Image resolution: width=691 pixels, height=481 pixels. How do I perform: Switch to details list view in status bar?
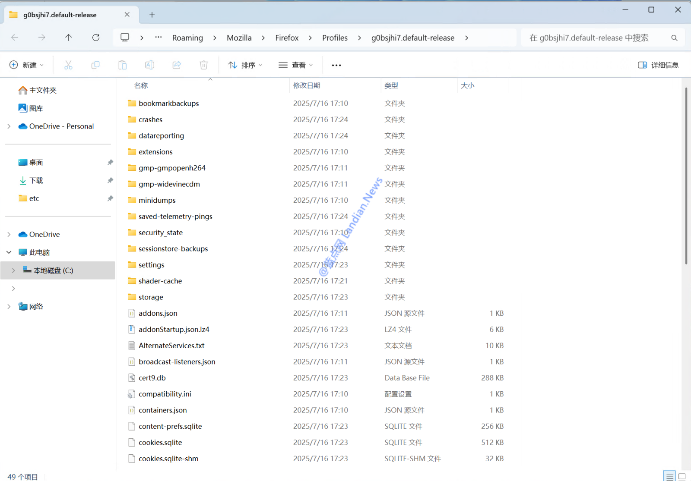click(x=669, y=476)
